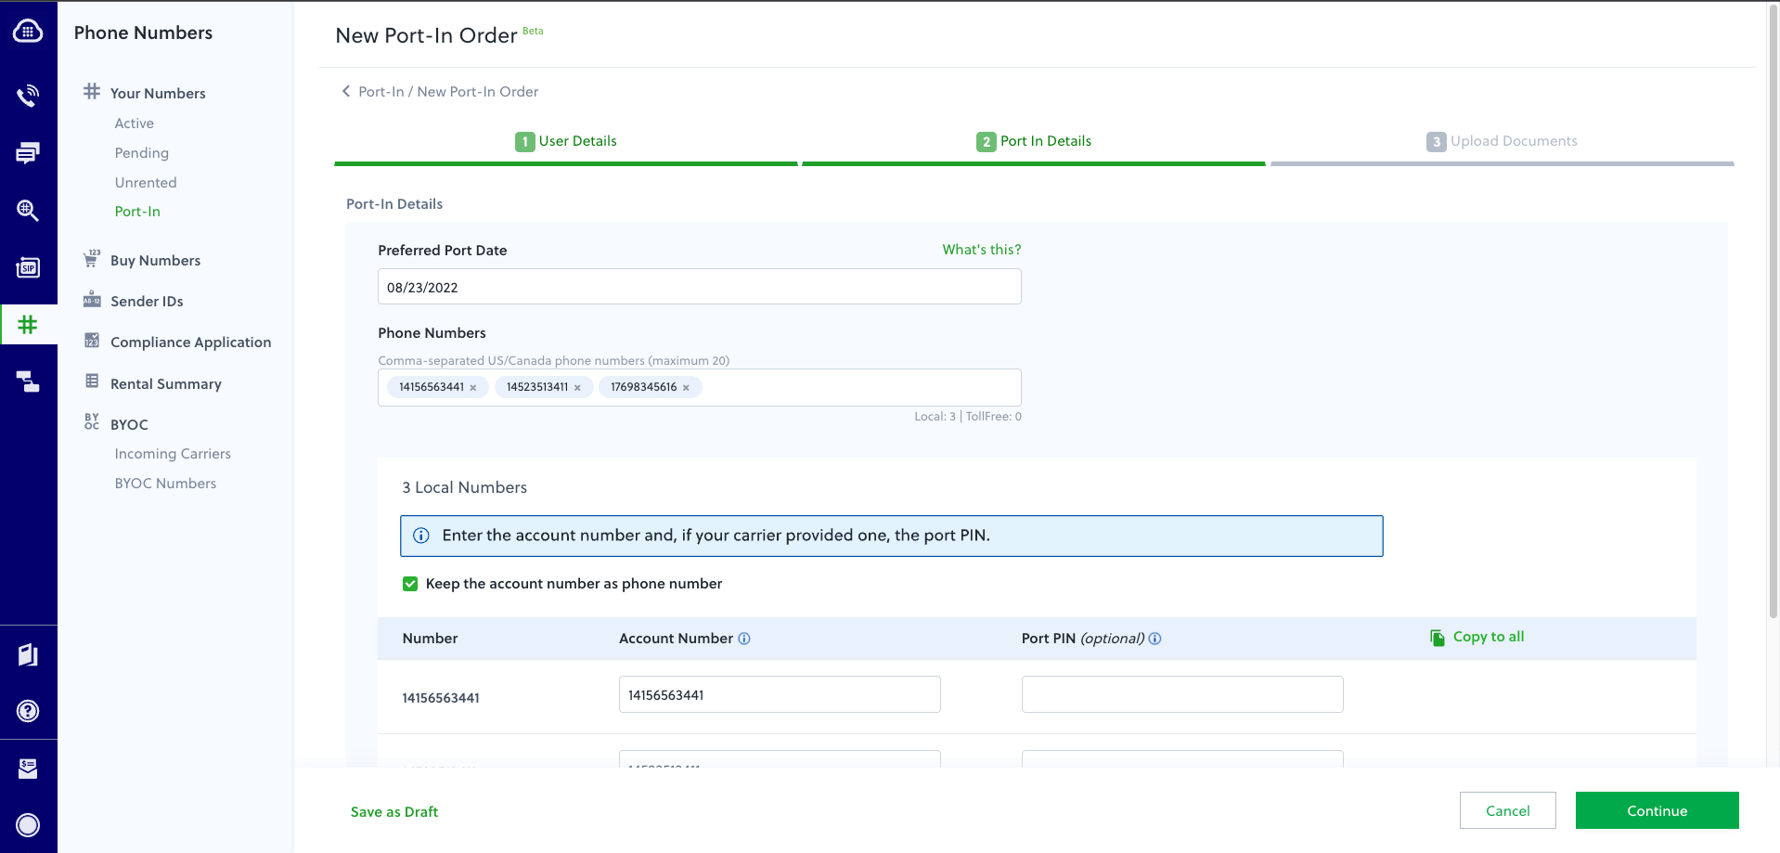Open the Voice section in left rail

pos(28,96)
